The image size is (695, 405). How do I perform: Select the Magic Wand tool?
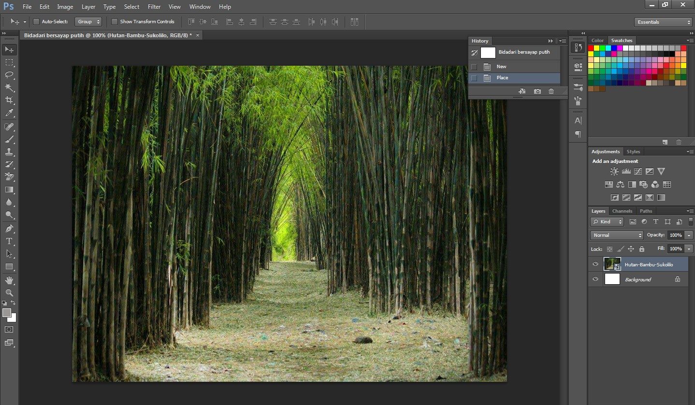[9, 87]
